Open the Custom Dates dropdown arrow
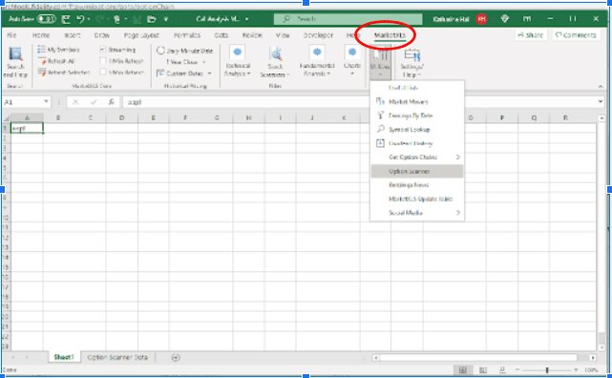This screenshot has width=612, height=378. click(210, 73)
